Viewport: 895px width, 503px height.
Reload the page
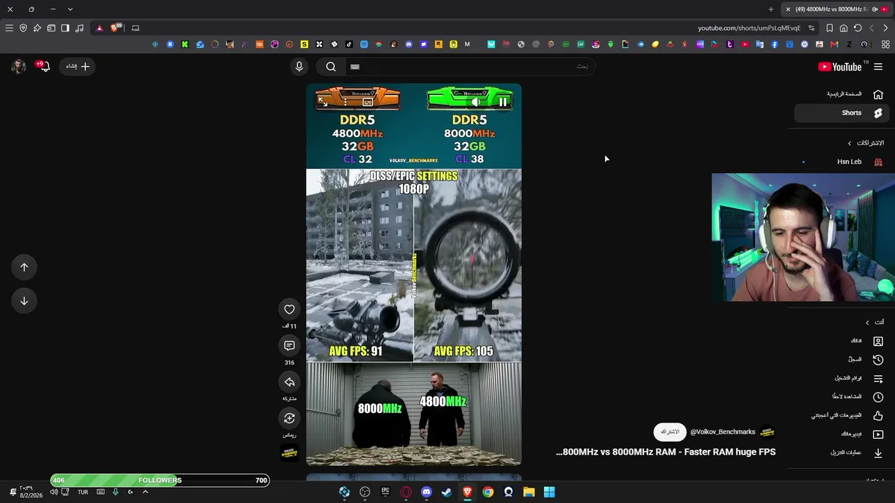click(x=858, y=28)
